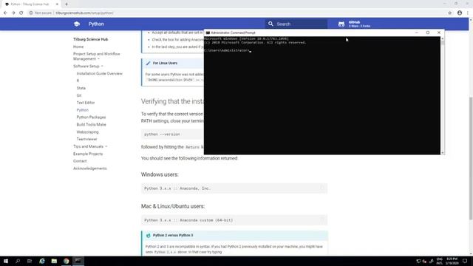This screenshot has width=473, height=266.
Task: Open the Contact page
Action: pyautogui.click(x=80, y=161)
